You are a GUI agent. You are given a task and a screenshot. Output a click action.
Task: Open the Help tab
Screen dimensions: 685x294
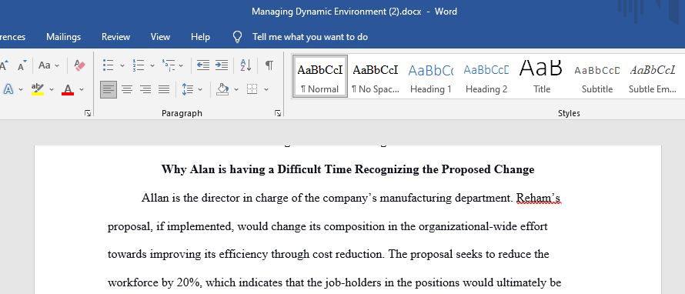coord(201,37)
